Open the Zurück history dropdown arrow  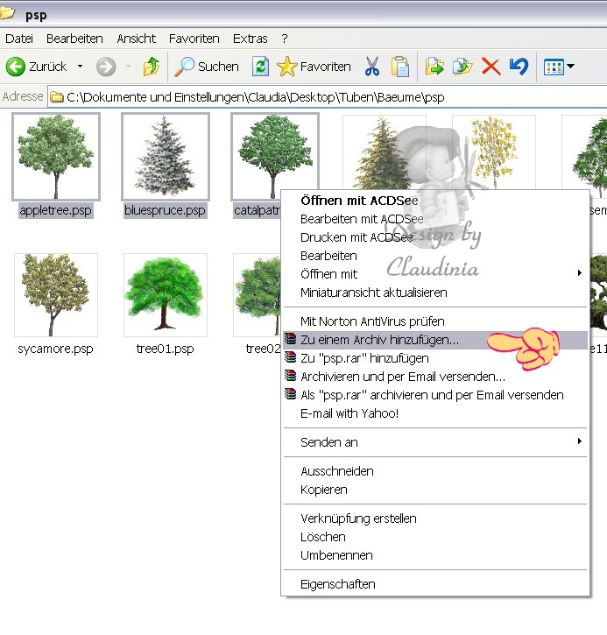click(x=81, y=66)
